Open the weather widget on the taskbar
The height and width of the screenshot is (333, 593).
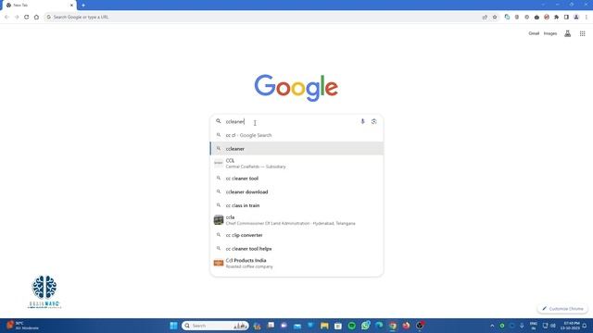coord(22,326)
